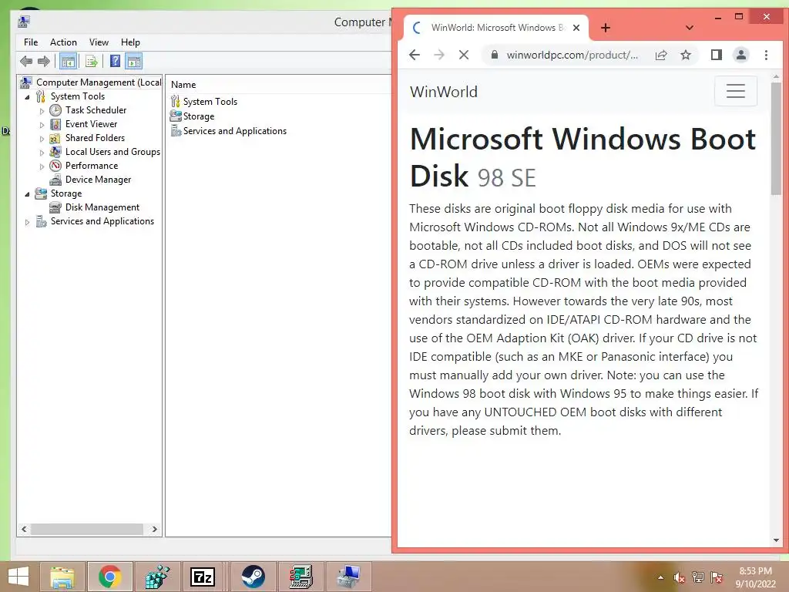
Task: Open the Help toolbar icon in Computer Management
Action: pyautogui.click(x=116, y=62)
